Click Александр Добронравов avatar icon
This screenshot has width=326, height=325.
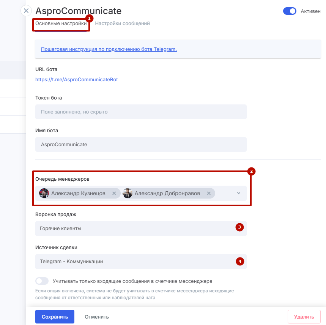(x=128, y=193)
